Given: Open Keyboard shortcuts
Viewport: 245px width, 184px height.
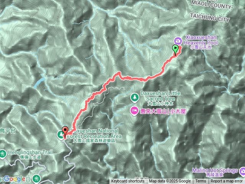Looking at the screenshot, I should pos(127,181).
